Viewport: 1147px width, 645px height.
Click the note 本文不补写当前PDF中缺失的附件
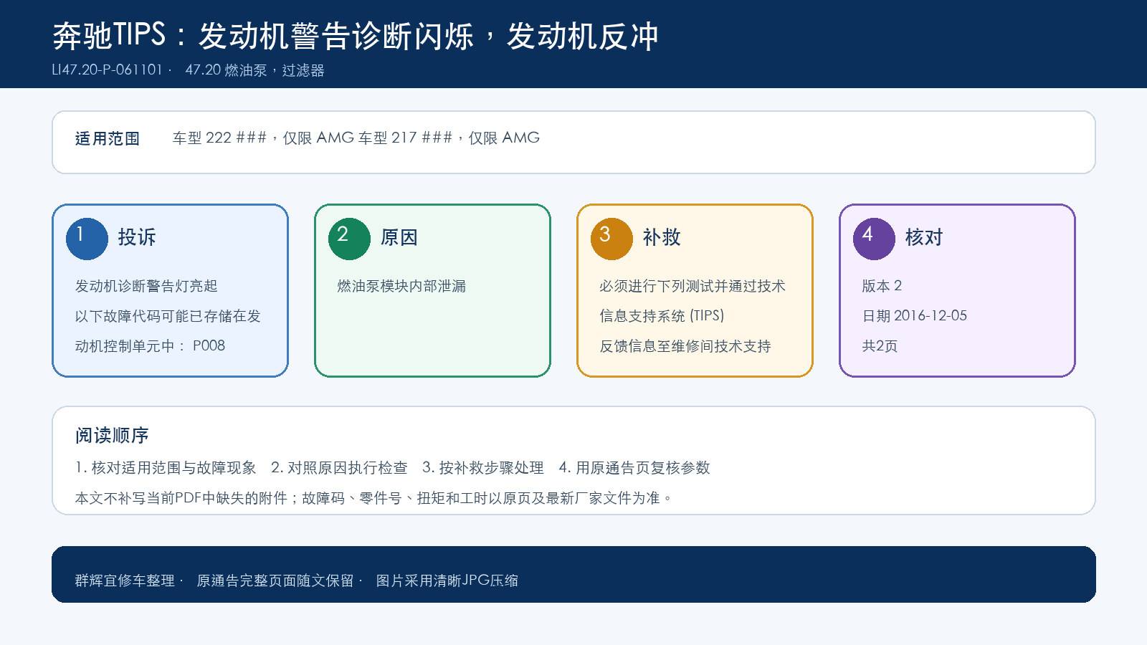click(x=181, y=498)
